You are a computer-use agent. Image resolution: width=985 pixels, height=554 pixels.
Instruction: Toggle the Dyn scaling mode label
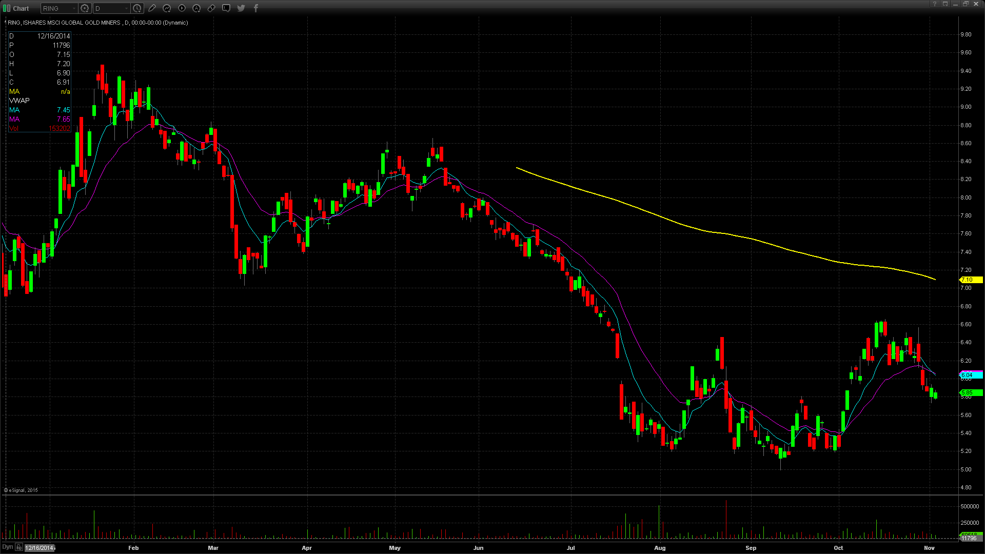(7, 547)
